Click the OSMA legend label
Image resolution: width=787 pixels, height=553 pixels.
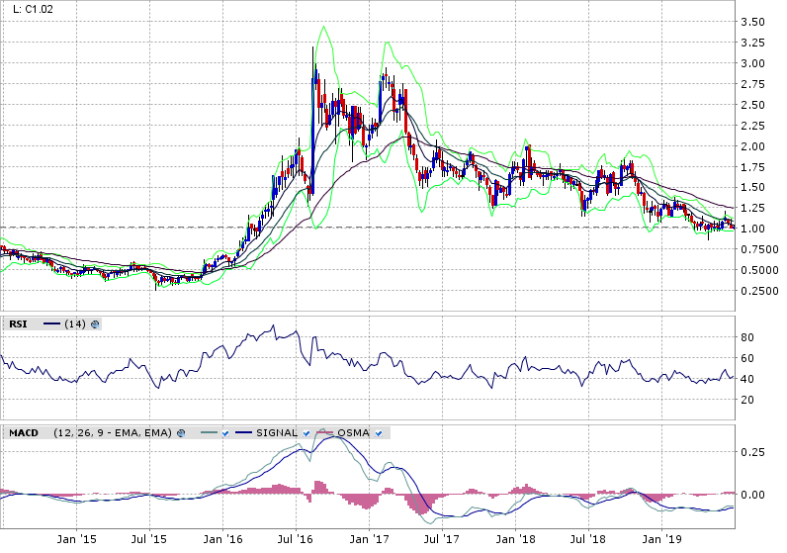pos(352,433)
